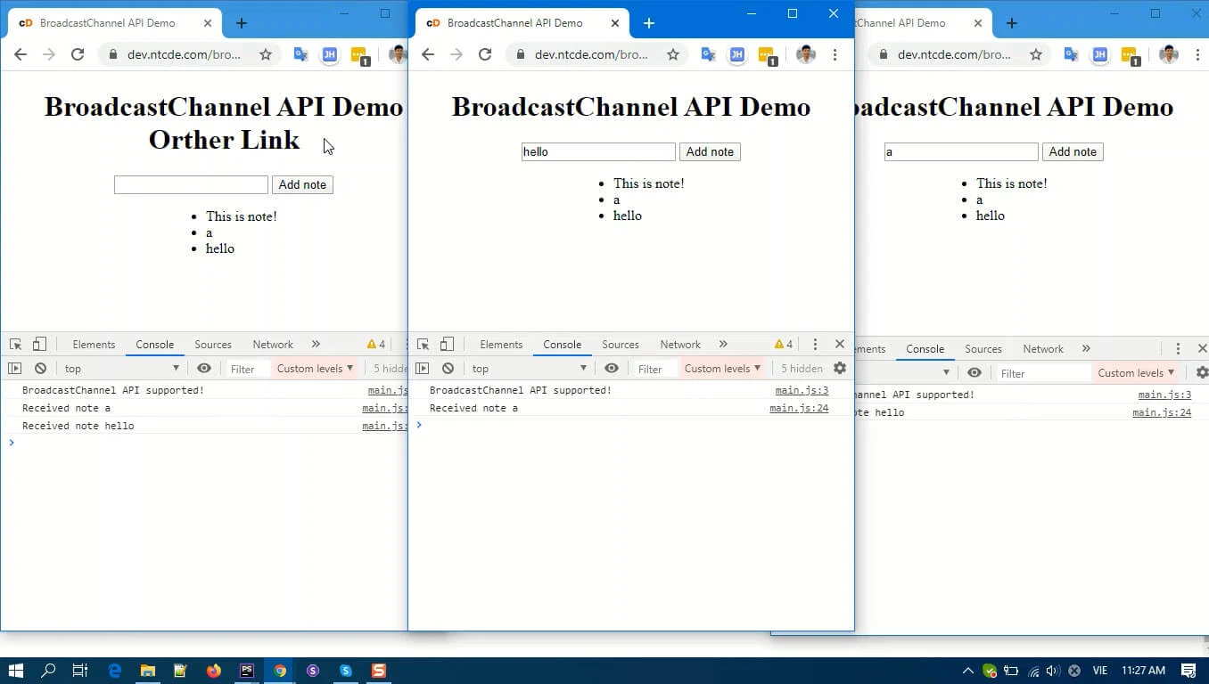
Task: Clear the console in left DevTools
Action: 40,369
